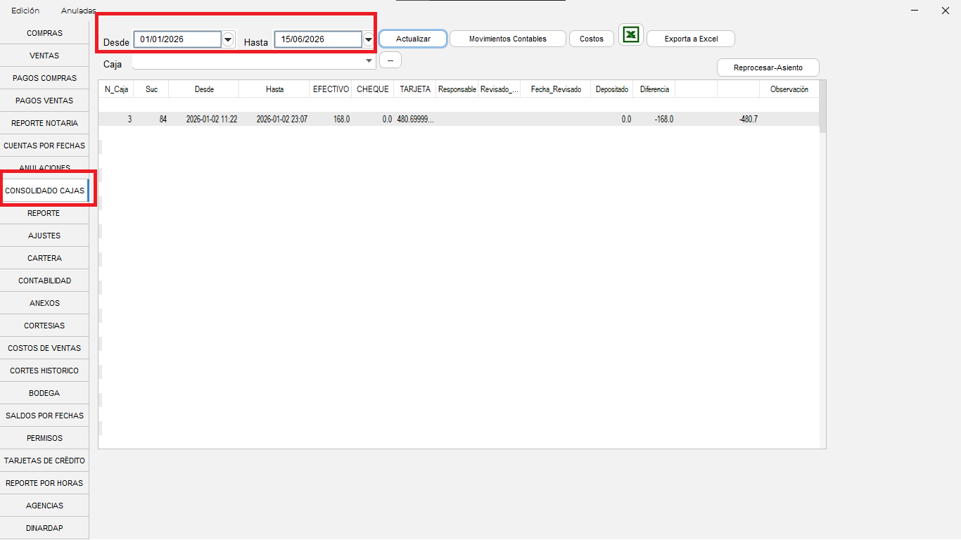Click the Exporta a Excel button
Viewport: 961px width, 540px height.
[691, 39]
